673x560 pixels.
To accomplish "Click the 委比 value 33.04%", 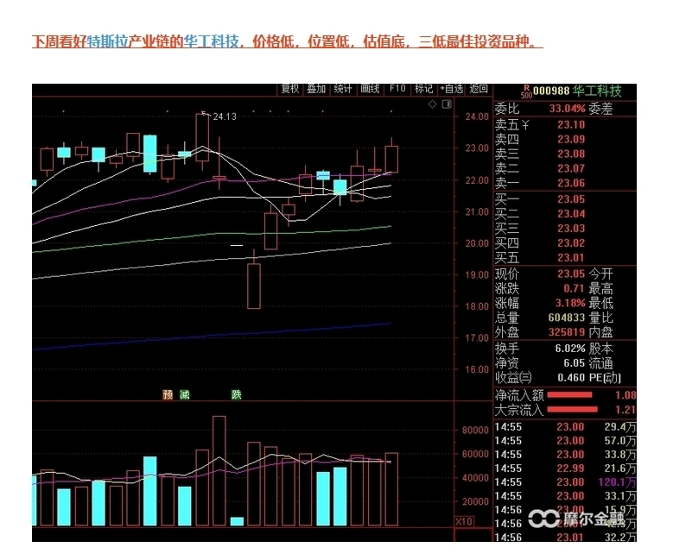I will 567,109.
